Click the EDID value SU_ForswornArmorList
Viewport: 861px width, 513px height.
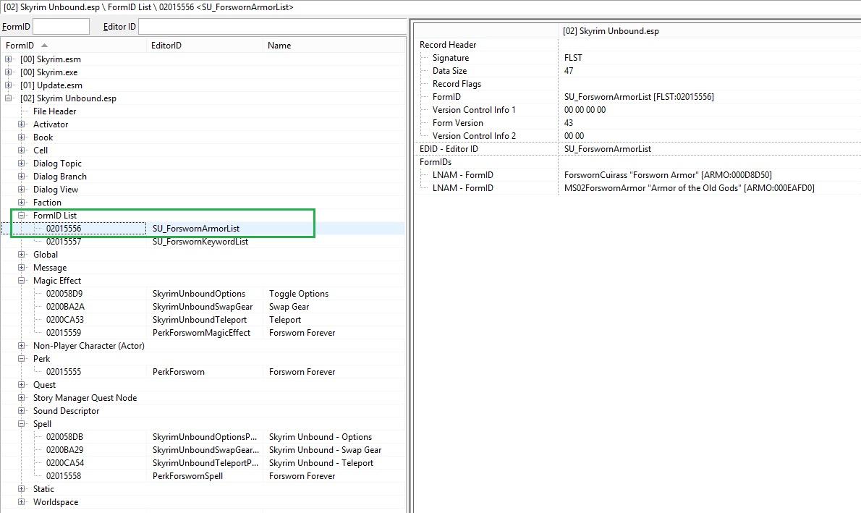608,149
